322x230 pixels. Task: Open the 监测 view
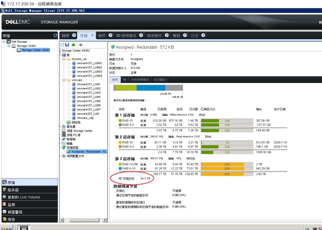point(30,204)
